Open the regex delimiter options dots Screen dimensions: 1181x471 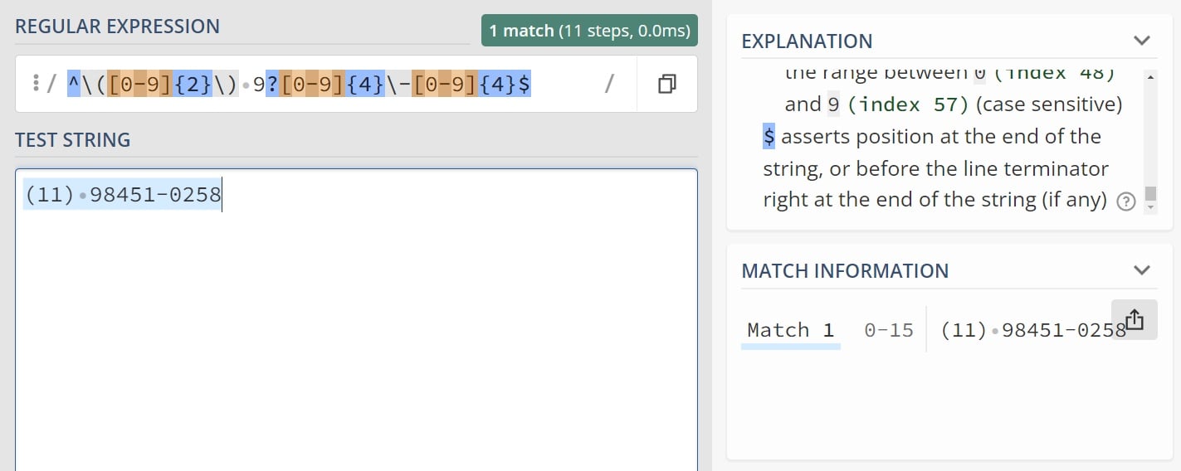pyautogui.click(x=36, y=84)
